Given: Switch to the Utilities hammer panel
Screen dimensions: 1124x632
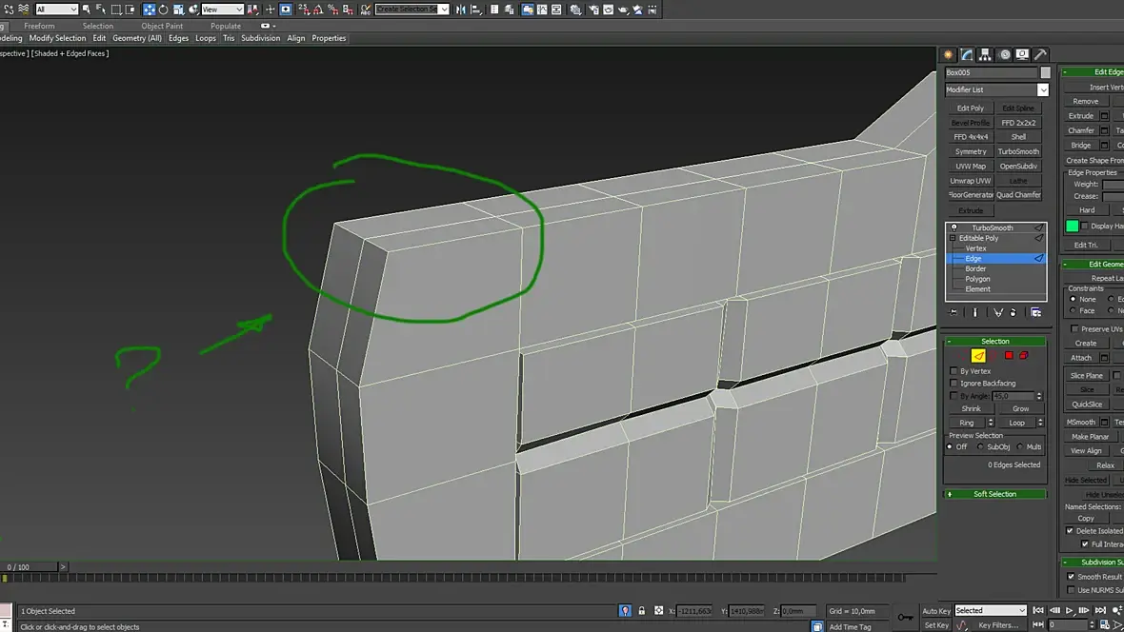Looking at the screenshot, I should click(1040, 55).
